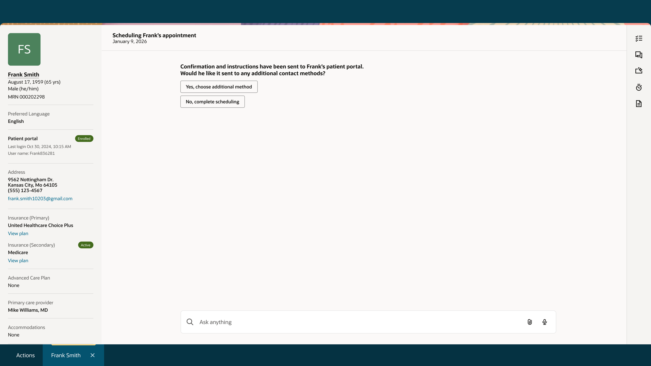Click the paperclip attachment icon
Screen dimensions: 651x366
pyautogui.click(x=529, y=322)
